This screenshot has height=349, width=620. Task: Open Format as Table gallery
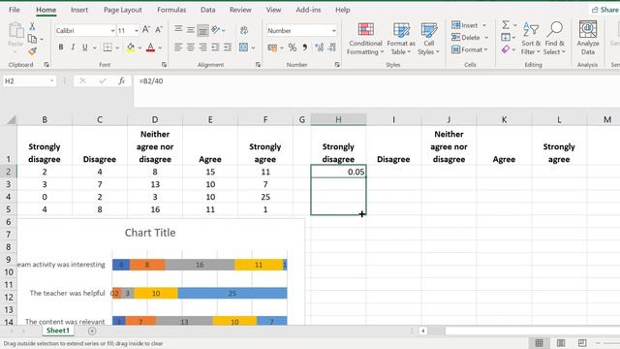pos(401,39)
